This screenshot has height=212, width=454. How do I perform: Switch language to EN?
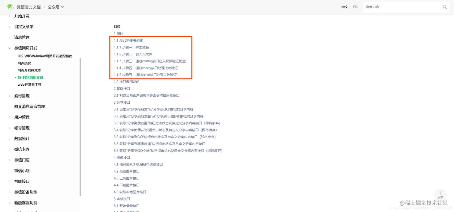(355, 7)
